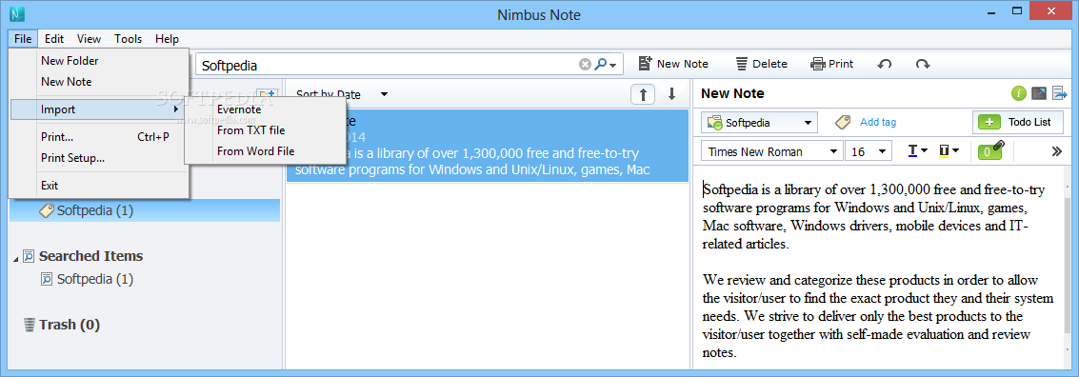Open the font size 16 dropdown
The width and height of the screenshot is (1079, 377).
[x=869, y=151]
